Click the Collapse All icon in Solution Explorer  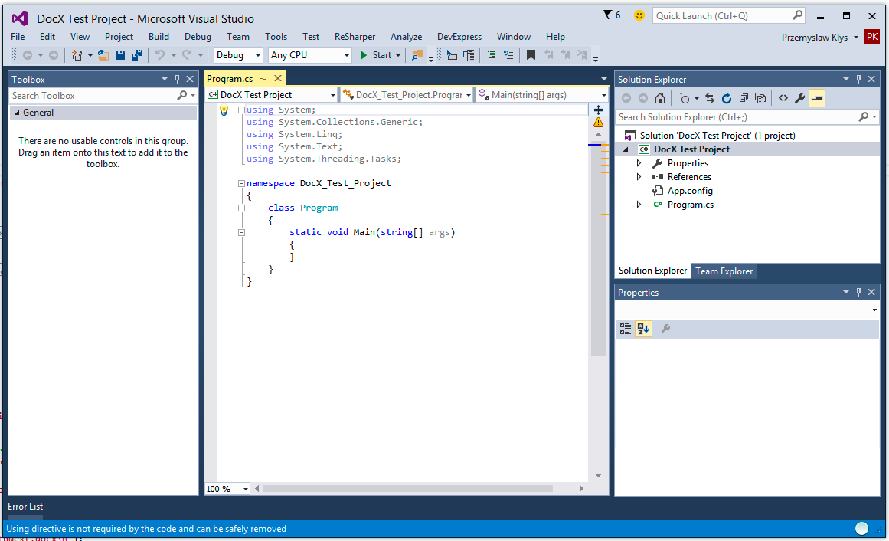(744, 98)
